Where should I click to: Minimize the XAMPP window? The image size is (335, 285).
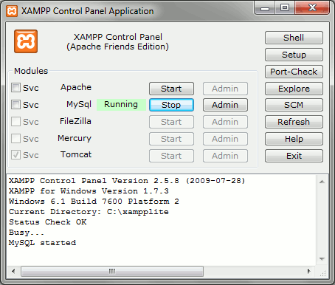(265, 8)
